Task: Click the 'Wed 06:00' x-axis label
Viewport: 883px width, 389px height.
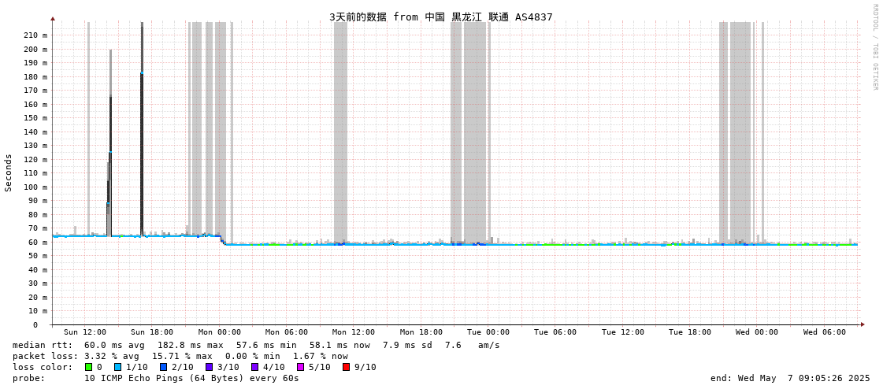Action: pyautogui.click(x=824, y=332)
